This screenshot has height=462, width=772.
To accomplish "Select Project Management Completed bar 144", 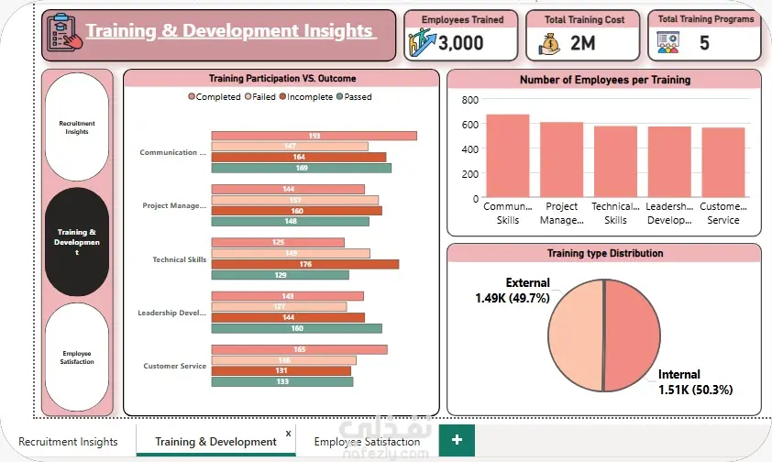I will (x=288, y=189).
